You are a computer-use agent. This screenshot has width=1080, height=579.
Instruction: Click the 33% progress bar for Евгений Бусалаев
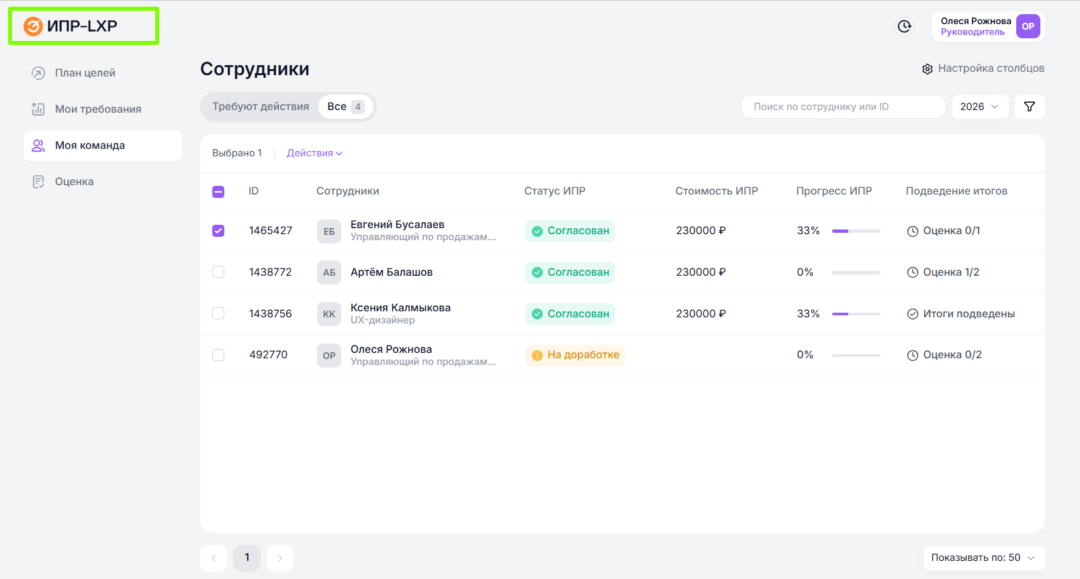[x=856, y=231]
